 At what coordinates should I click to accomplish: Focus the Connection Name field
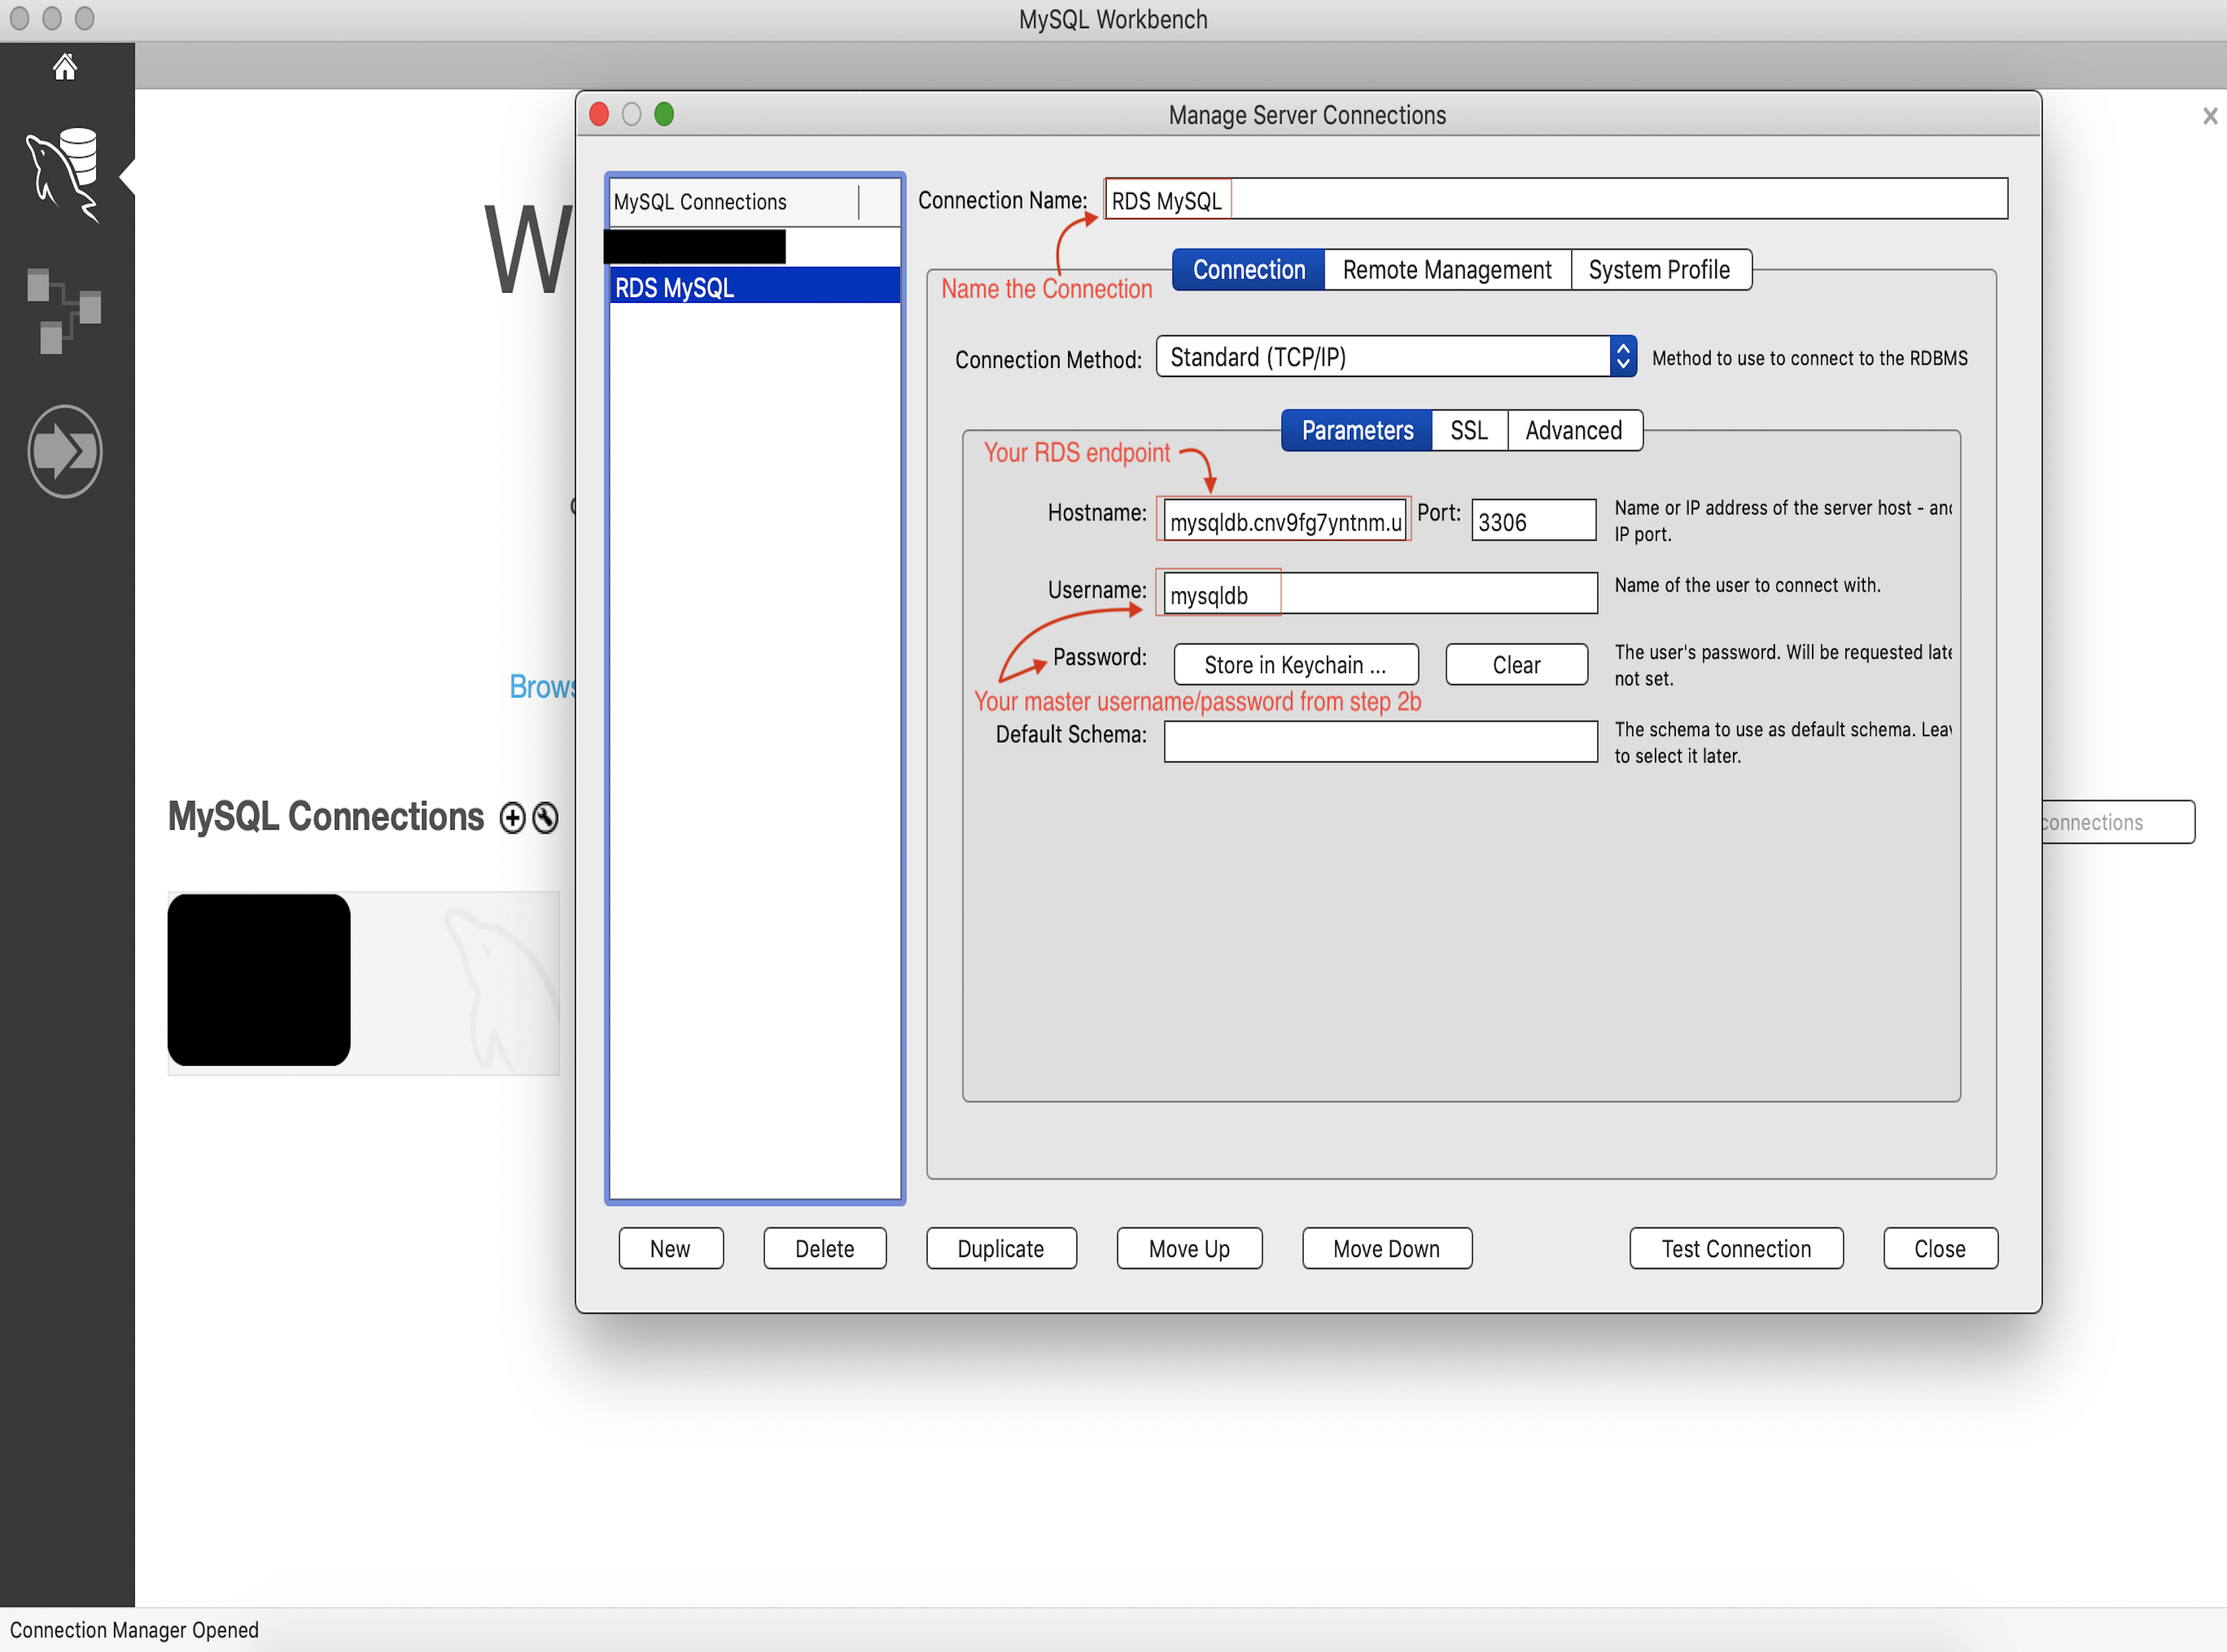click(1556, 199)
